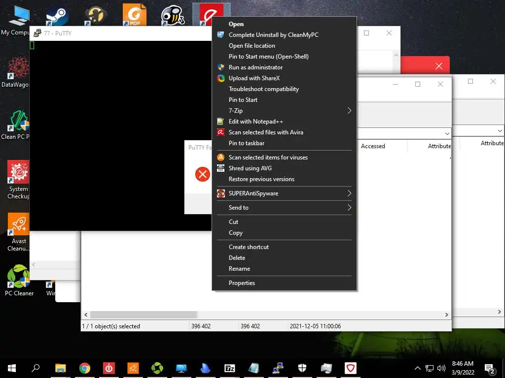Click the left scroll arrow of file window

86,315
